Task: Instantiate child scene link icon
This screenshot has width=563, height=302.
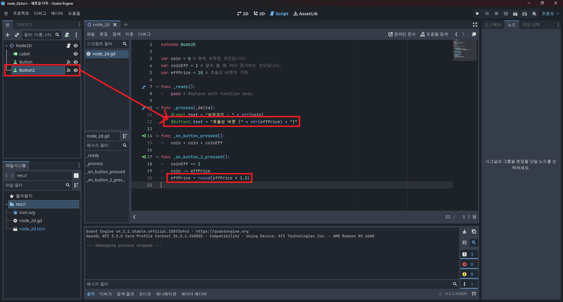Action: [x=17, y=35]
